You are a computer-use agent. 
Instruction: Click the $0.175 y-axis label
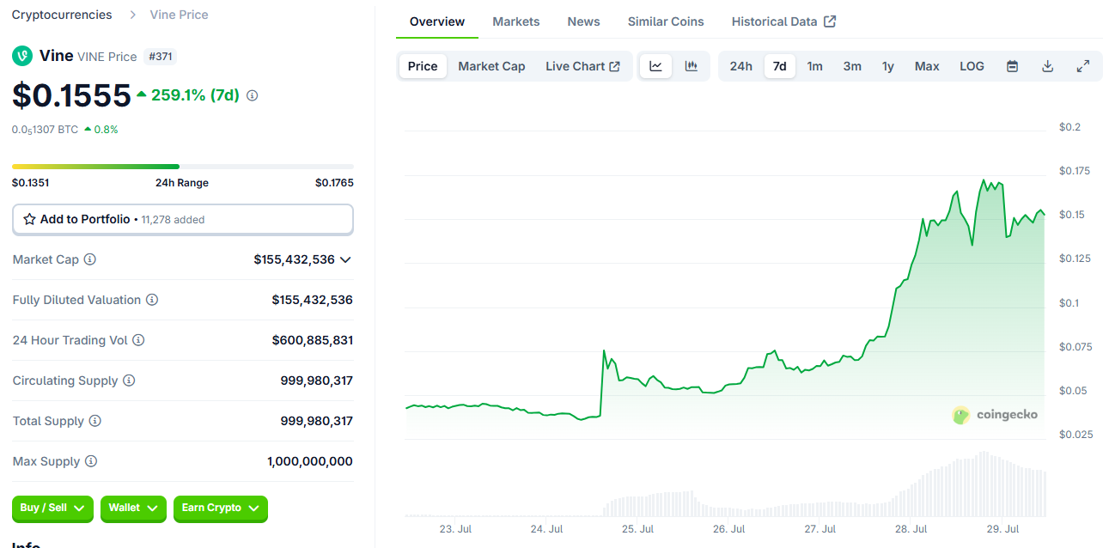(1075, 171)
